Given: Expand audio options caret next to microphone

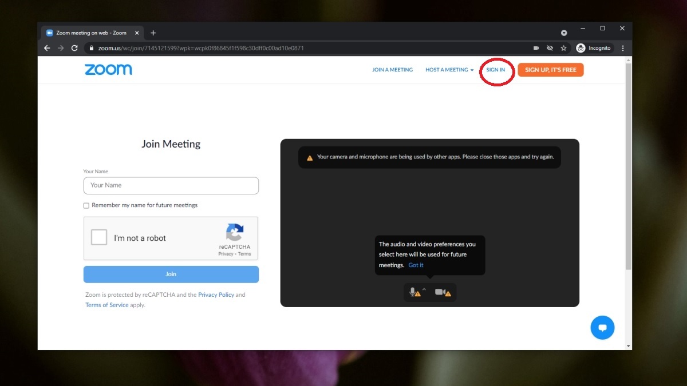Looking at the screenshot, I should pos(424,289).
